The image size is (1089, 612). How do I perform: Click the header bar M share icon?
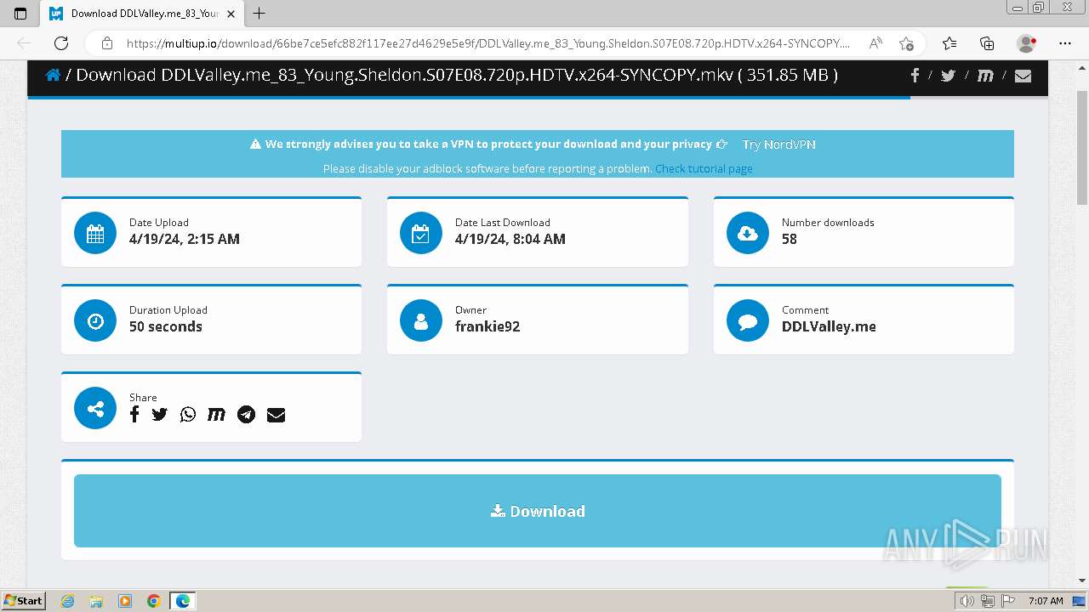tap(985, 76)
